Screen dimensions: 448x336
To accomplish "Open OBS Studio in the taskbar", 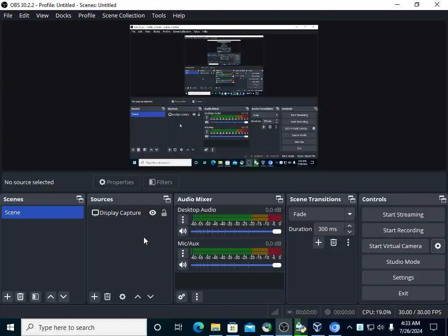I will [x=283, y=327].
